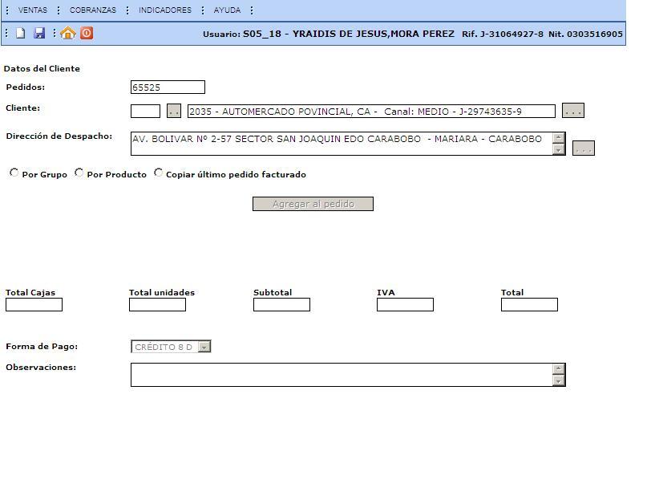The width and height of the screenshot is (651, 496).
Task: Click up arrow of address box scrollbar
Action: [x=559, y=137]
